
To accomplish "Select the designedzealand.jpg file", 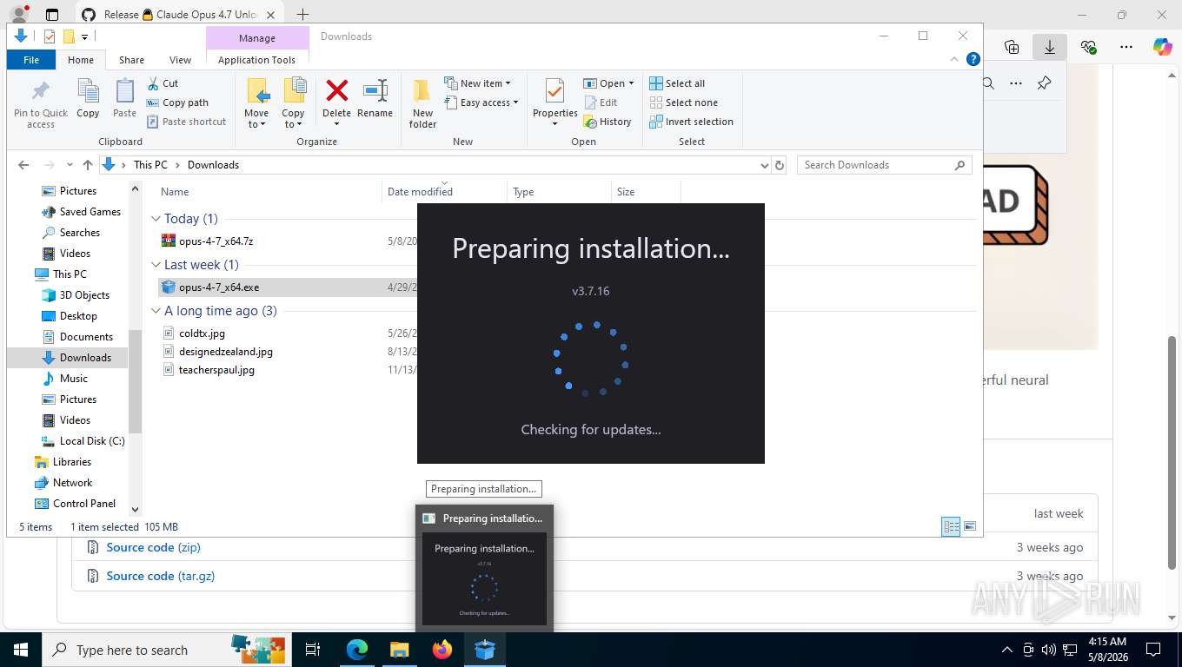I will pyautogui.click(x=226, y=352).
